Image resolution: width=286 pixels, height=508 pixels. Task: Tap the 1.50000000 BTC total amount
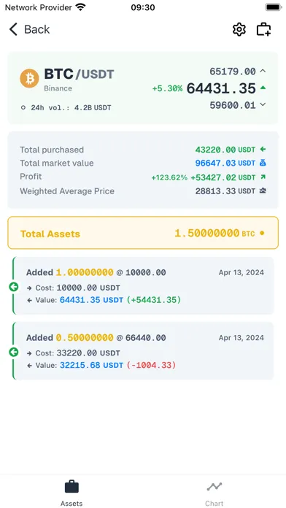(214, 233)
